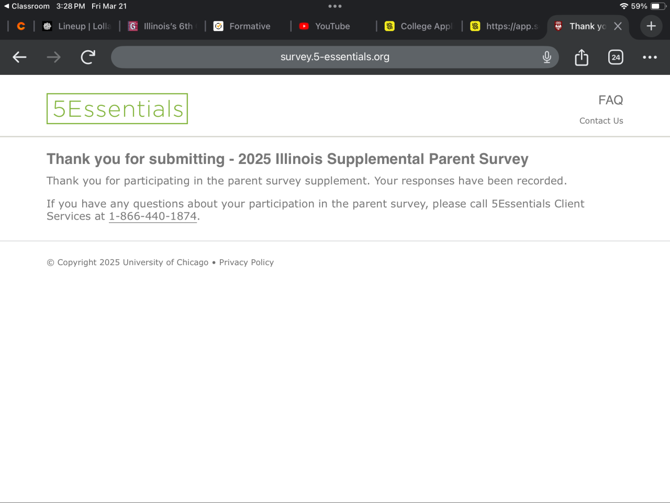Close the Thank you tab

tap(618, 26)
